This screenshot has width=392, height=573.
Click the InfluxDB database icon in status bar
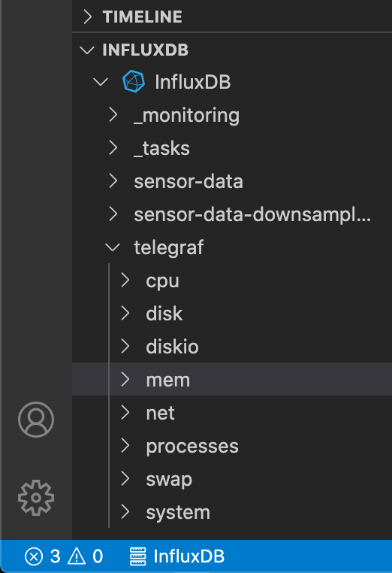point(137,556)
